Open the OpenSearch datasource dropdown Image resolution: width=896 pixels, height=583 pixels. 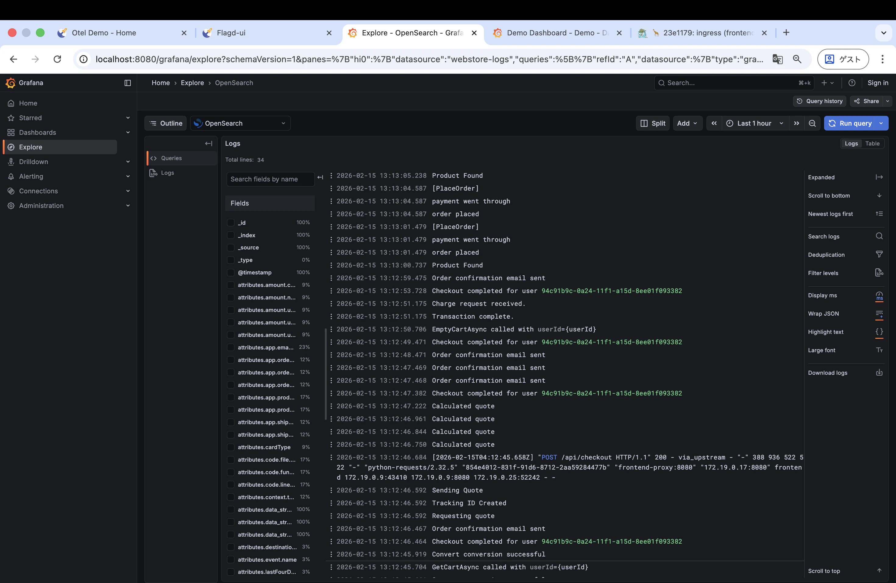240,123
